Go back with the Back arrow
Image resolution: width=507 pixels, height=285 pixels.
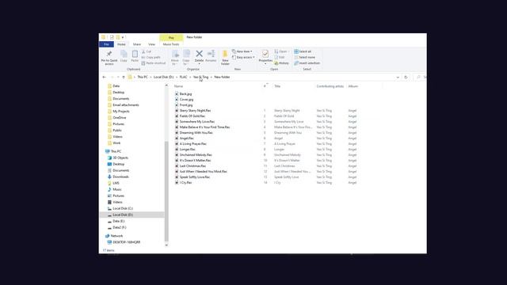click(104, 78)
